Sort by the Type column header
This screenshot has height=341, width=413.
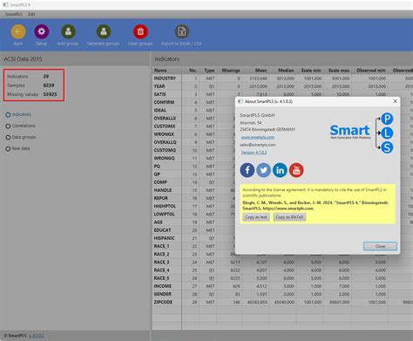tap(209, 71)
